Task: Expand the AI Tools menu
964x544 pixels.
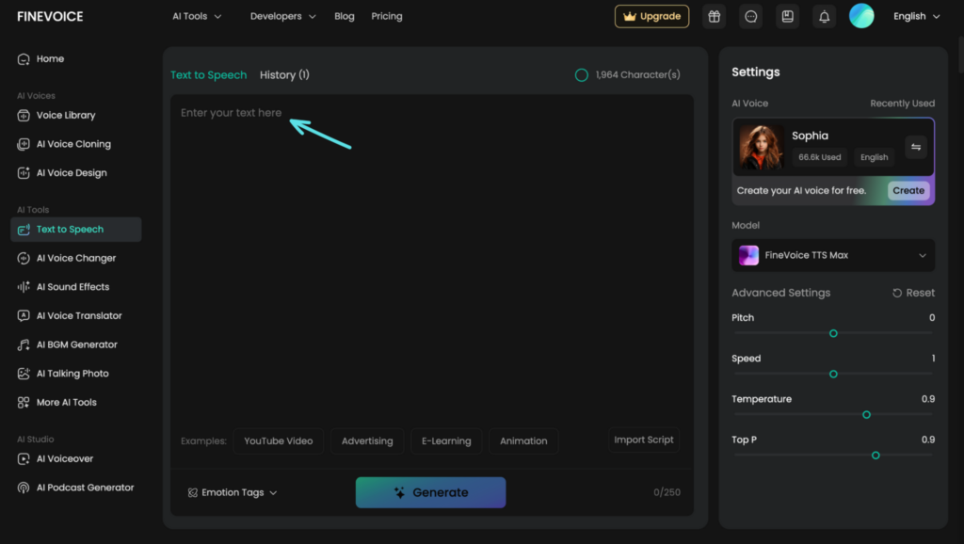Action: 197,16
